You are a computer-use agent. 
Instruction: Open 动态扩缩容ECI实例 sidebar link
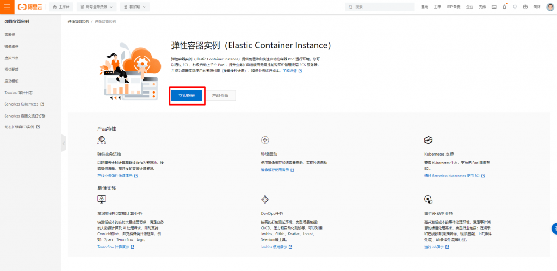click(22, 127)
